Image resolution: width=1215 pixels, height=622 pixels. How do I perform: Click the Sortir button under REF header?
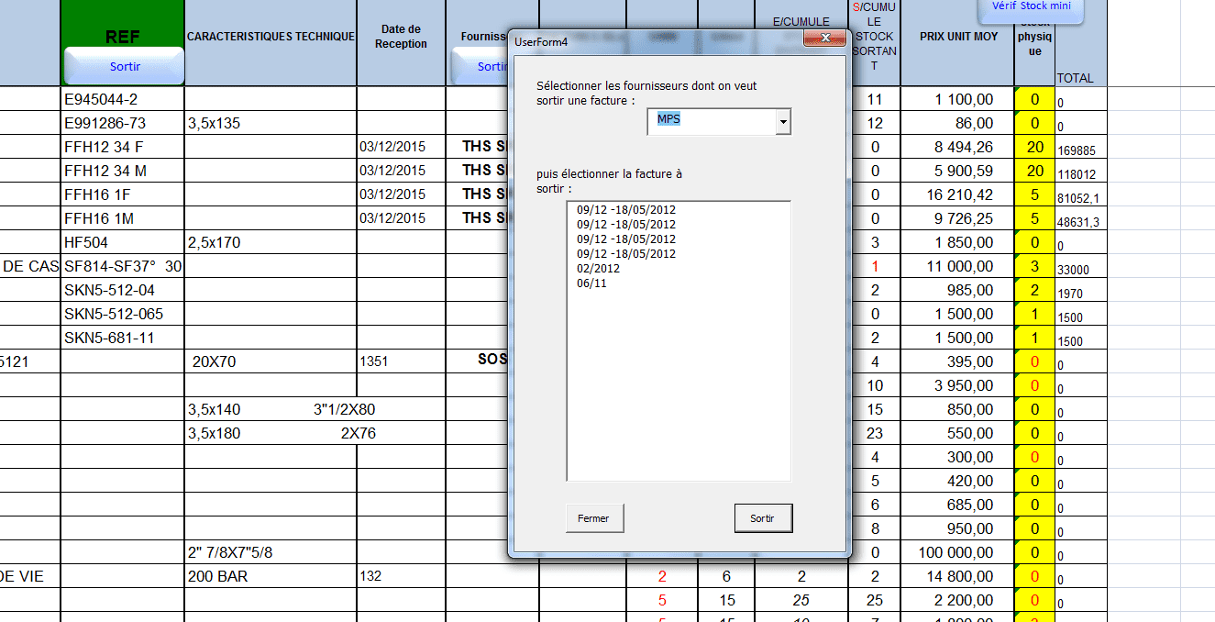click(124, 67)
